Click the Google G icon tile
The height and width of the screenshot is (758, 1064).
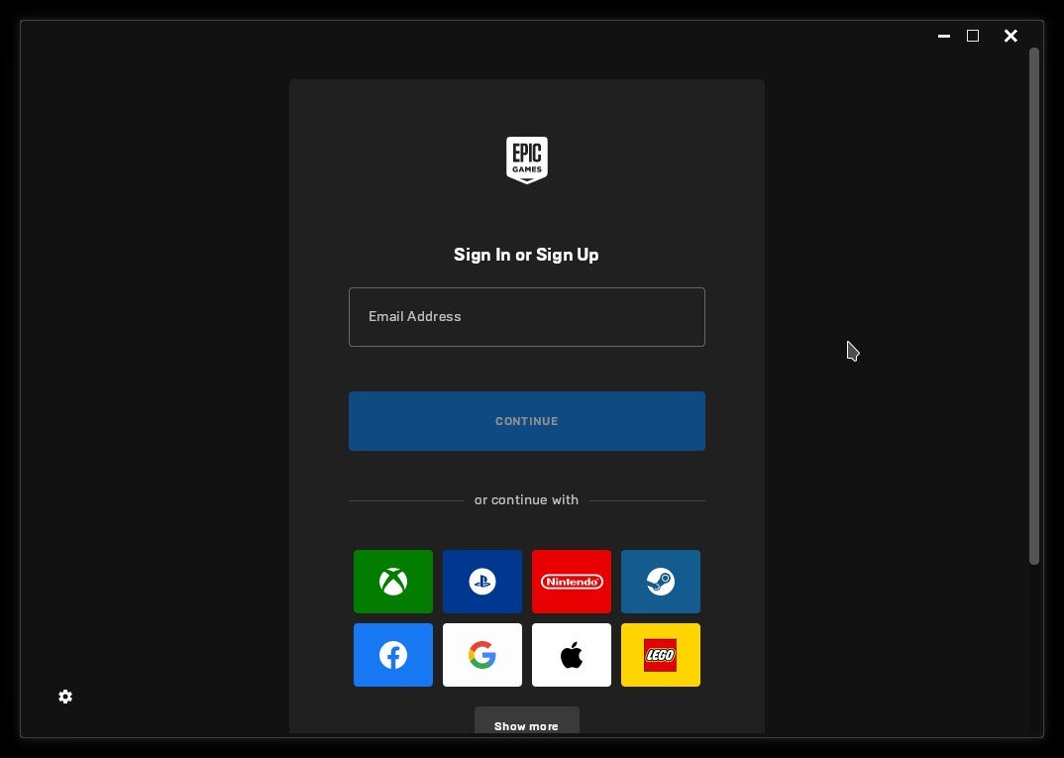(x=481, y=655)
